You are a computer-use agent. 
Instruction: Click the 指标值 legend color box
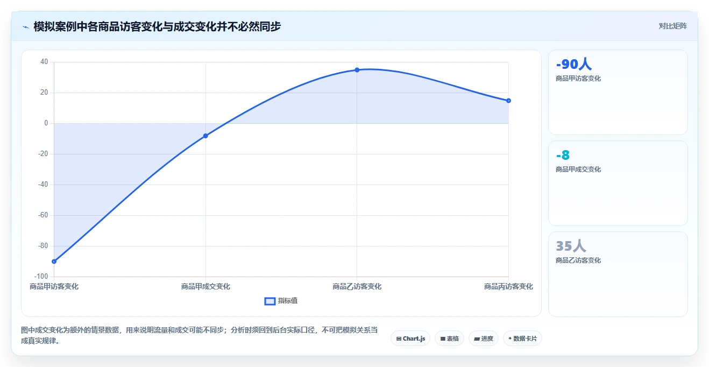[x=270, y=301]
